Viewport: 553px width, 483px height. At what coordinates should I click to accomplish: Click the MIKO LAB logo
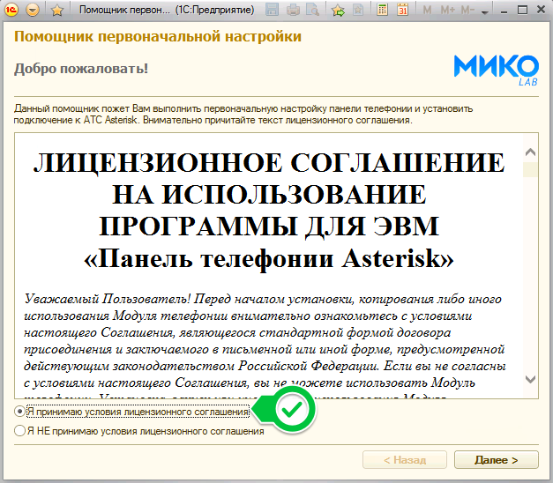(497, 71)
